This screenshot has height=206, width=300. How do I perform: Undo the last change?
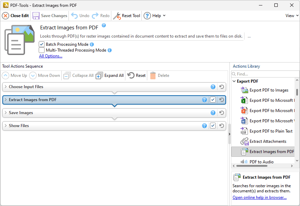(80, 16)
